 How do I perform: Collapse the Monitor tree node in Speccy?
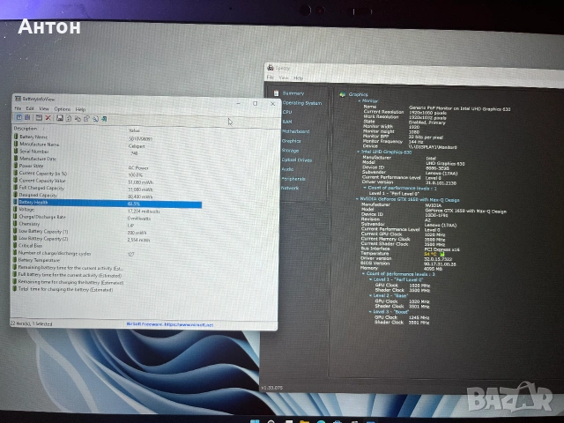[x=359, y=101]
